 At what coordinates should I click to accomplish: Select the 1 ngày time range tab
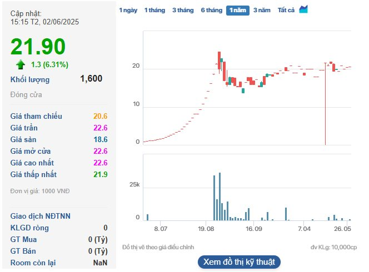128,11
